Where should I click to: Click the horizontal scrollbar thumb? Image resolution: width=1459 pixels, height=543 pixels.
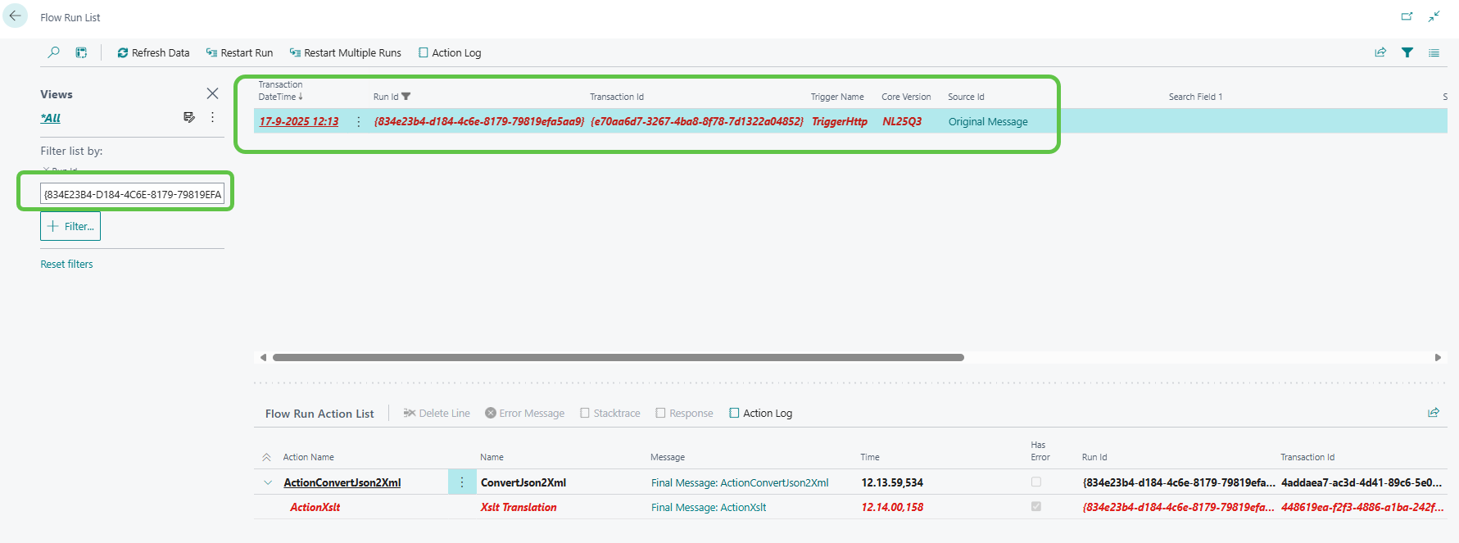tap(618, 357)
